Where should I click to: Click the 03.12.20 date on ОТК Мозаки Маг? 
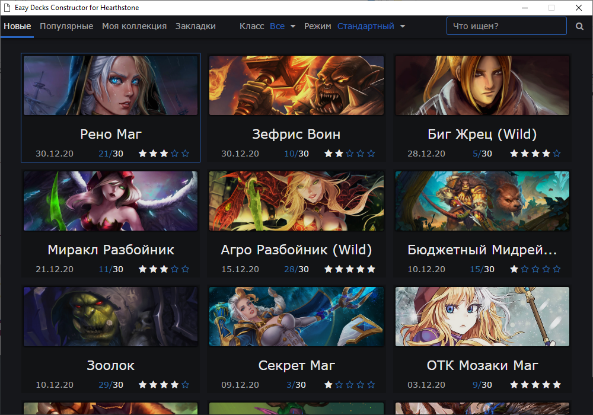pyautogui.click(x=426, y=385)
